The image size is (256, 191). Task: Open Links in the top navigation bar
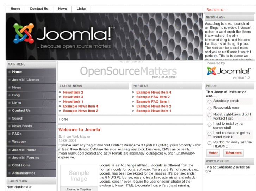[81, 9]
